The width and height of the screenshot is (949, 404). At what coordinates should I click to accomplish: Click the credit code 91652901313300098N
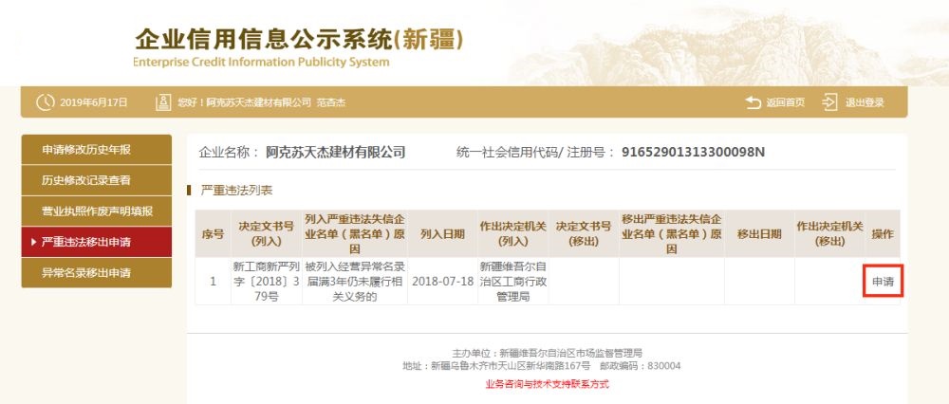(693, 152)
